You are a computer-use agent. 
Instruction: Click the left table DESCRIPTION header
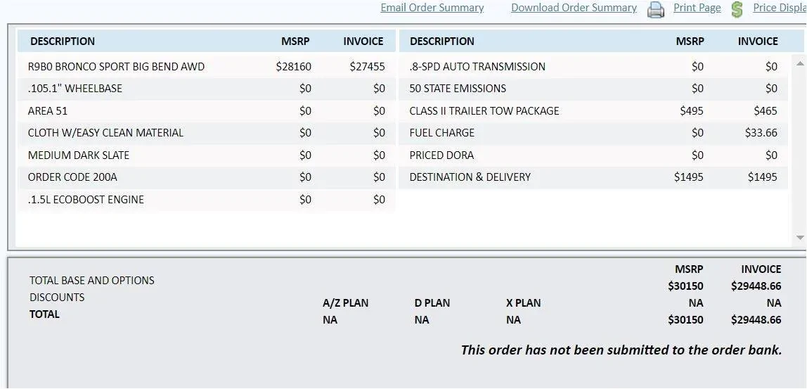tap(63, 42)
